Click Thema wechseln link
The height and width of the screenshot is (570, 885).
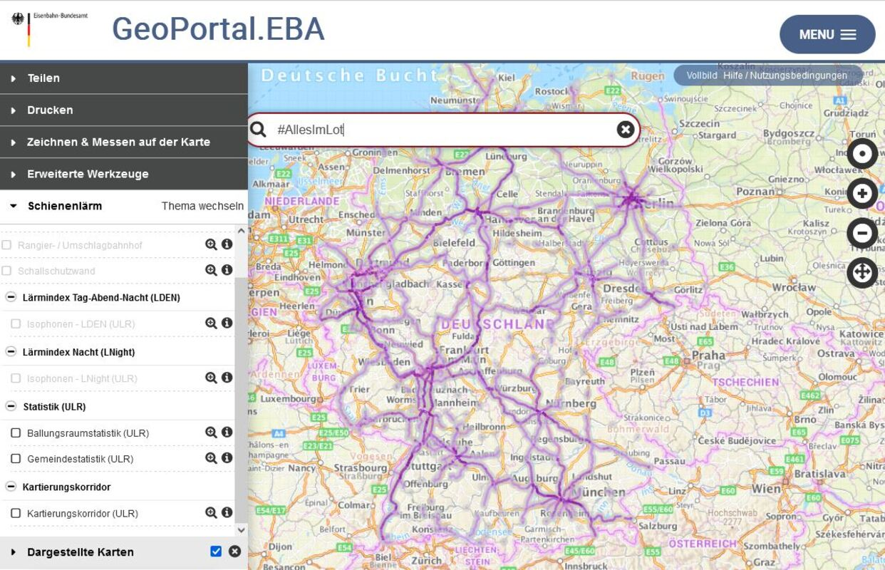tap(202, 206)
